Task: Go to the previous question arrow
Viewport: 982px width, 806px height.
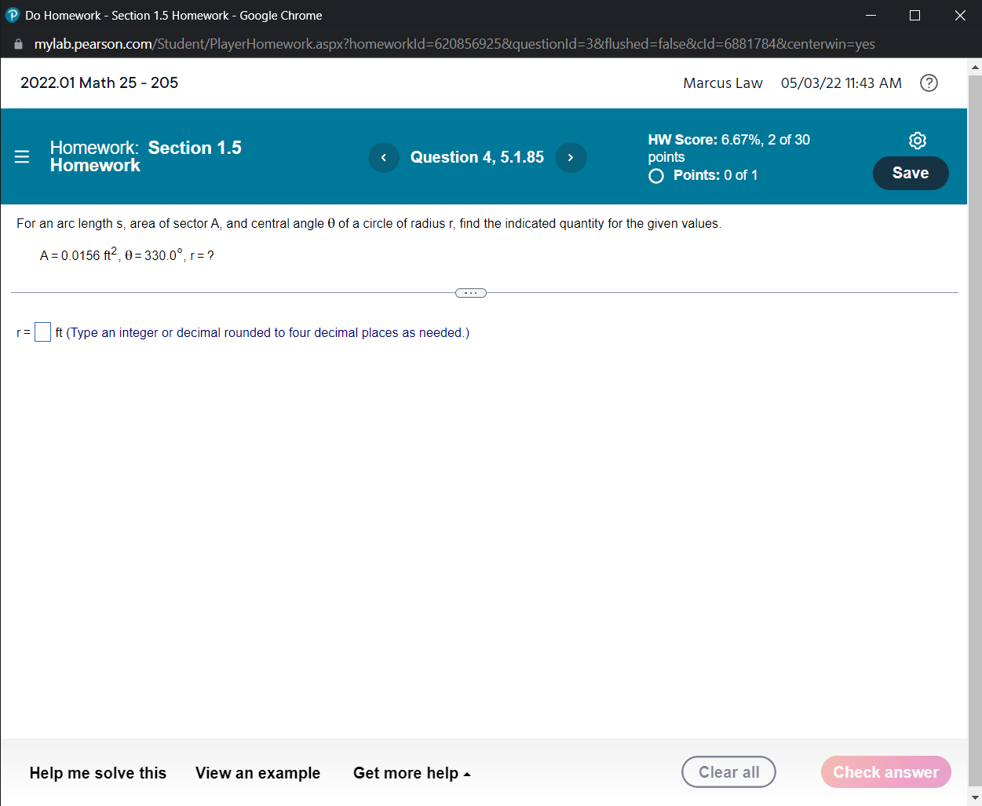Action: (x=384, y=157)
